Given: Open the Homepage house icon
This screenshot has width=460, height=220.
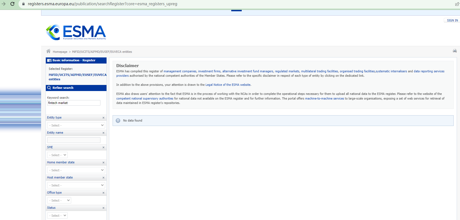Looking at the screenshot, I should [x=48, y=51].
